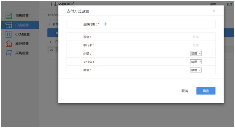Click the 取消 cancel button
This screenshot has width=235, height=128.
185,91
